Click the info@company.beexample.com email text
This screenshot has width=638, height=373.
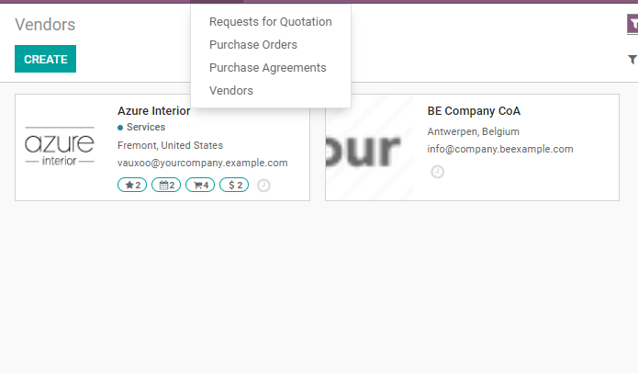[500, 149]
